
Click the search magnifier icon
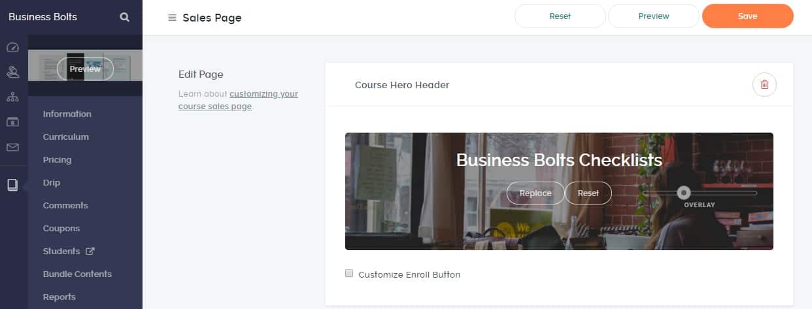[125, 17]
